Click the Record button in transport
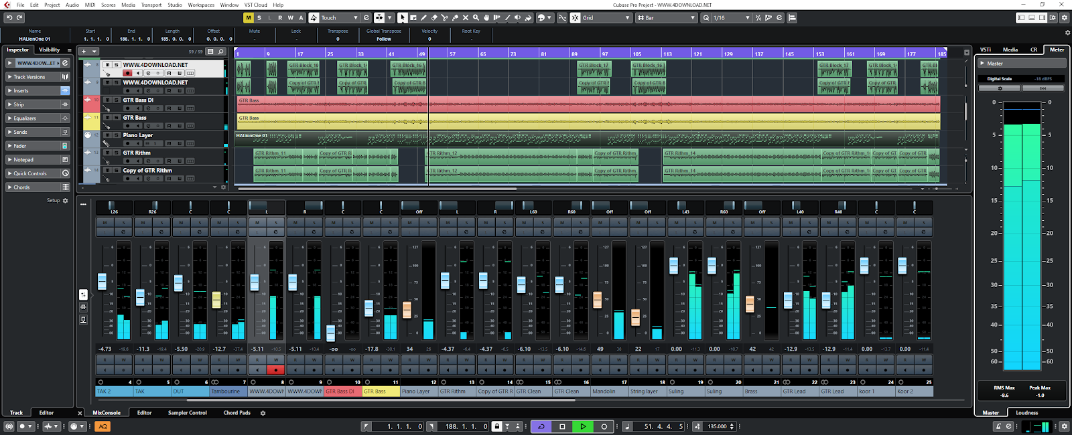The width and height of the screenshot is (1072, 435). coord(604,426)
